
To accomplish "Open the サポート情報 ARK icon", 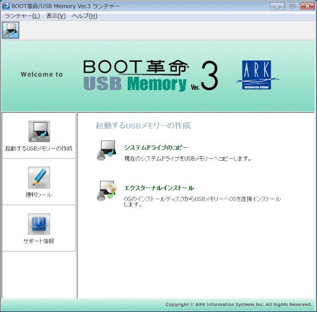I will pyautogui.click(x=39, y=224).
